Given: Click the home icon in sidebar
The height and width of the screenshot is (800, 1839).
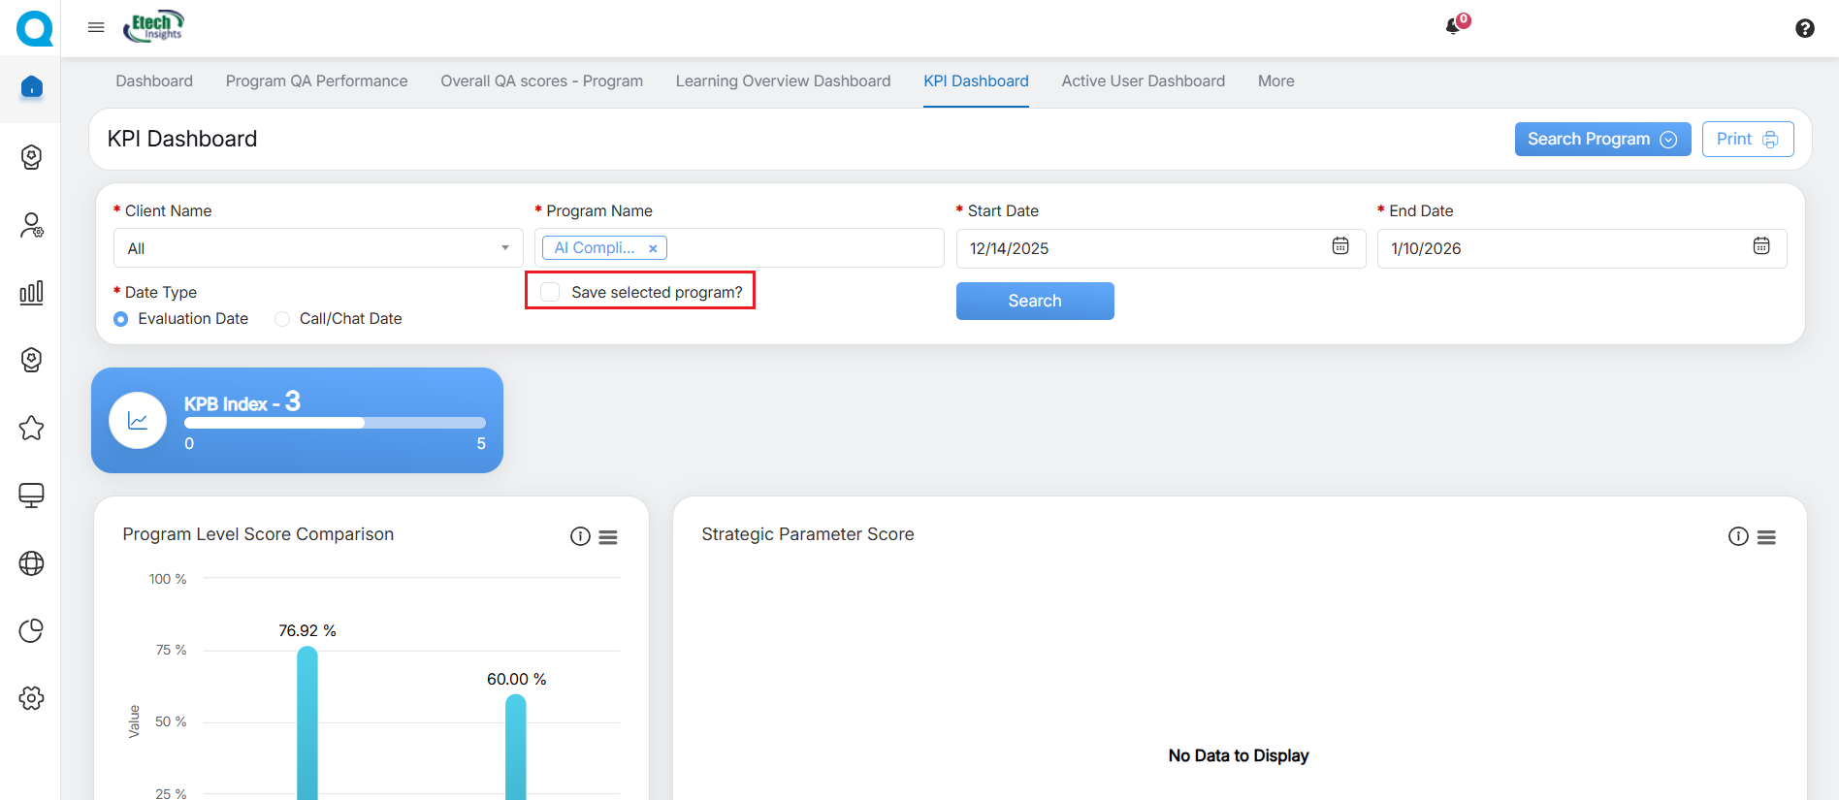Looking at the screenshot, I should point(31,87).
